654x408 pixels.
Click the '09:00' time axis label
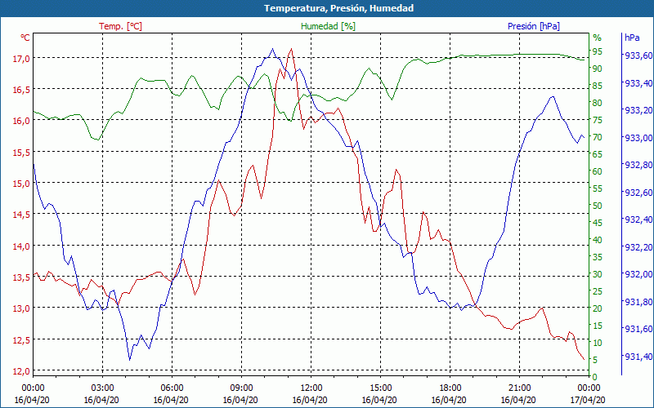pos(241,388)
